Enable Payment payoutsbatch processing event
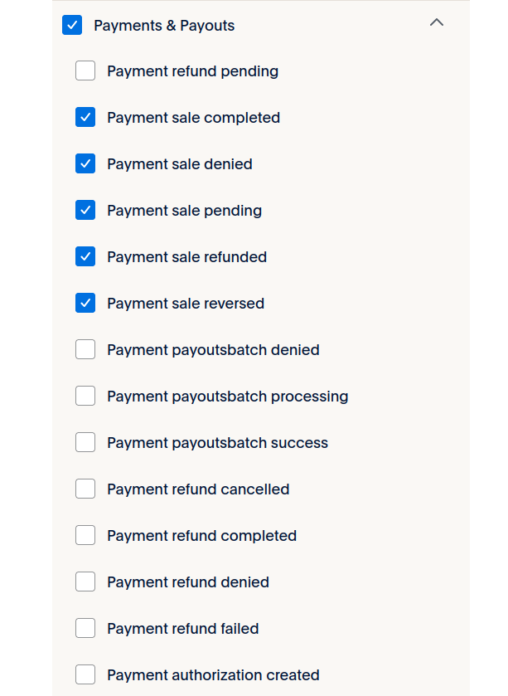The height and width of the screenshot is (696, 508). click(x=85, y=397)
